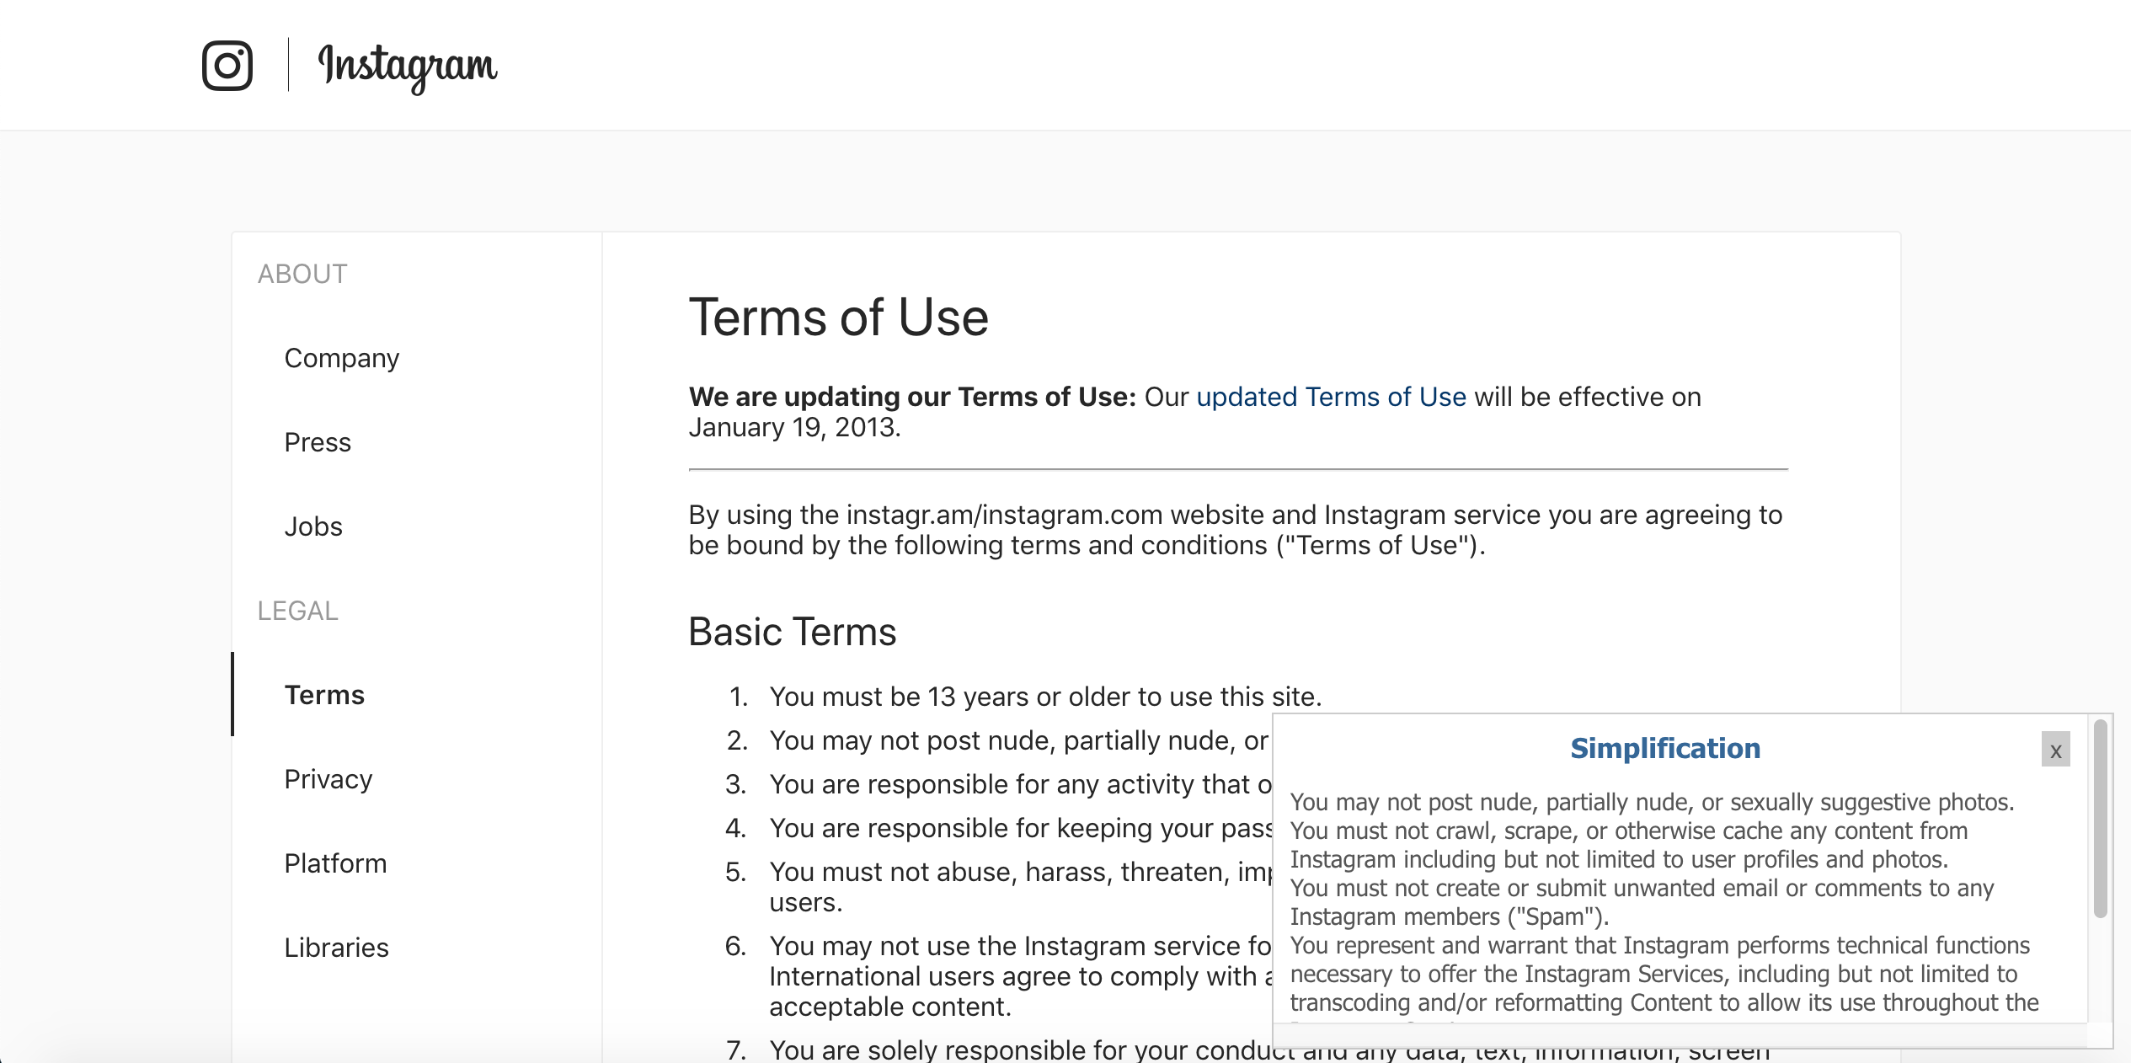Click the Basic Terms section heading
Image resolution: width=2131 pixels, height=1063 pixels.
tap(792, 632)
